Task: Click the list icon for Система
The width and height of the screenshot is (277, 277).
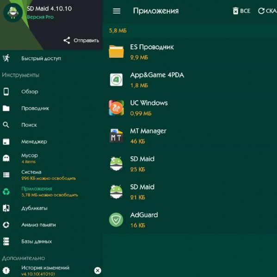Action: click(x=6, y=175)
